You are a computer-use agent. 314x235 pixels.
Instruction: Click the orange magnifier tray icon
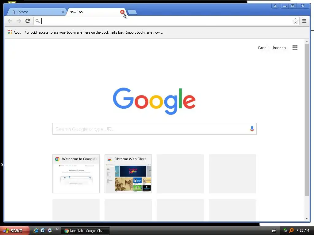(291, 230)
